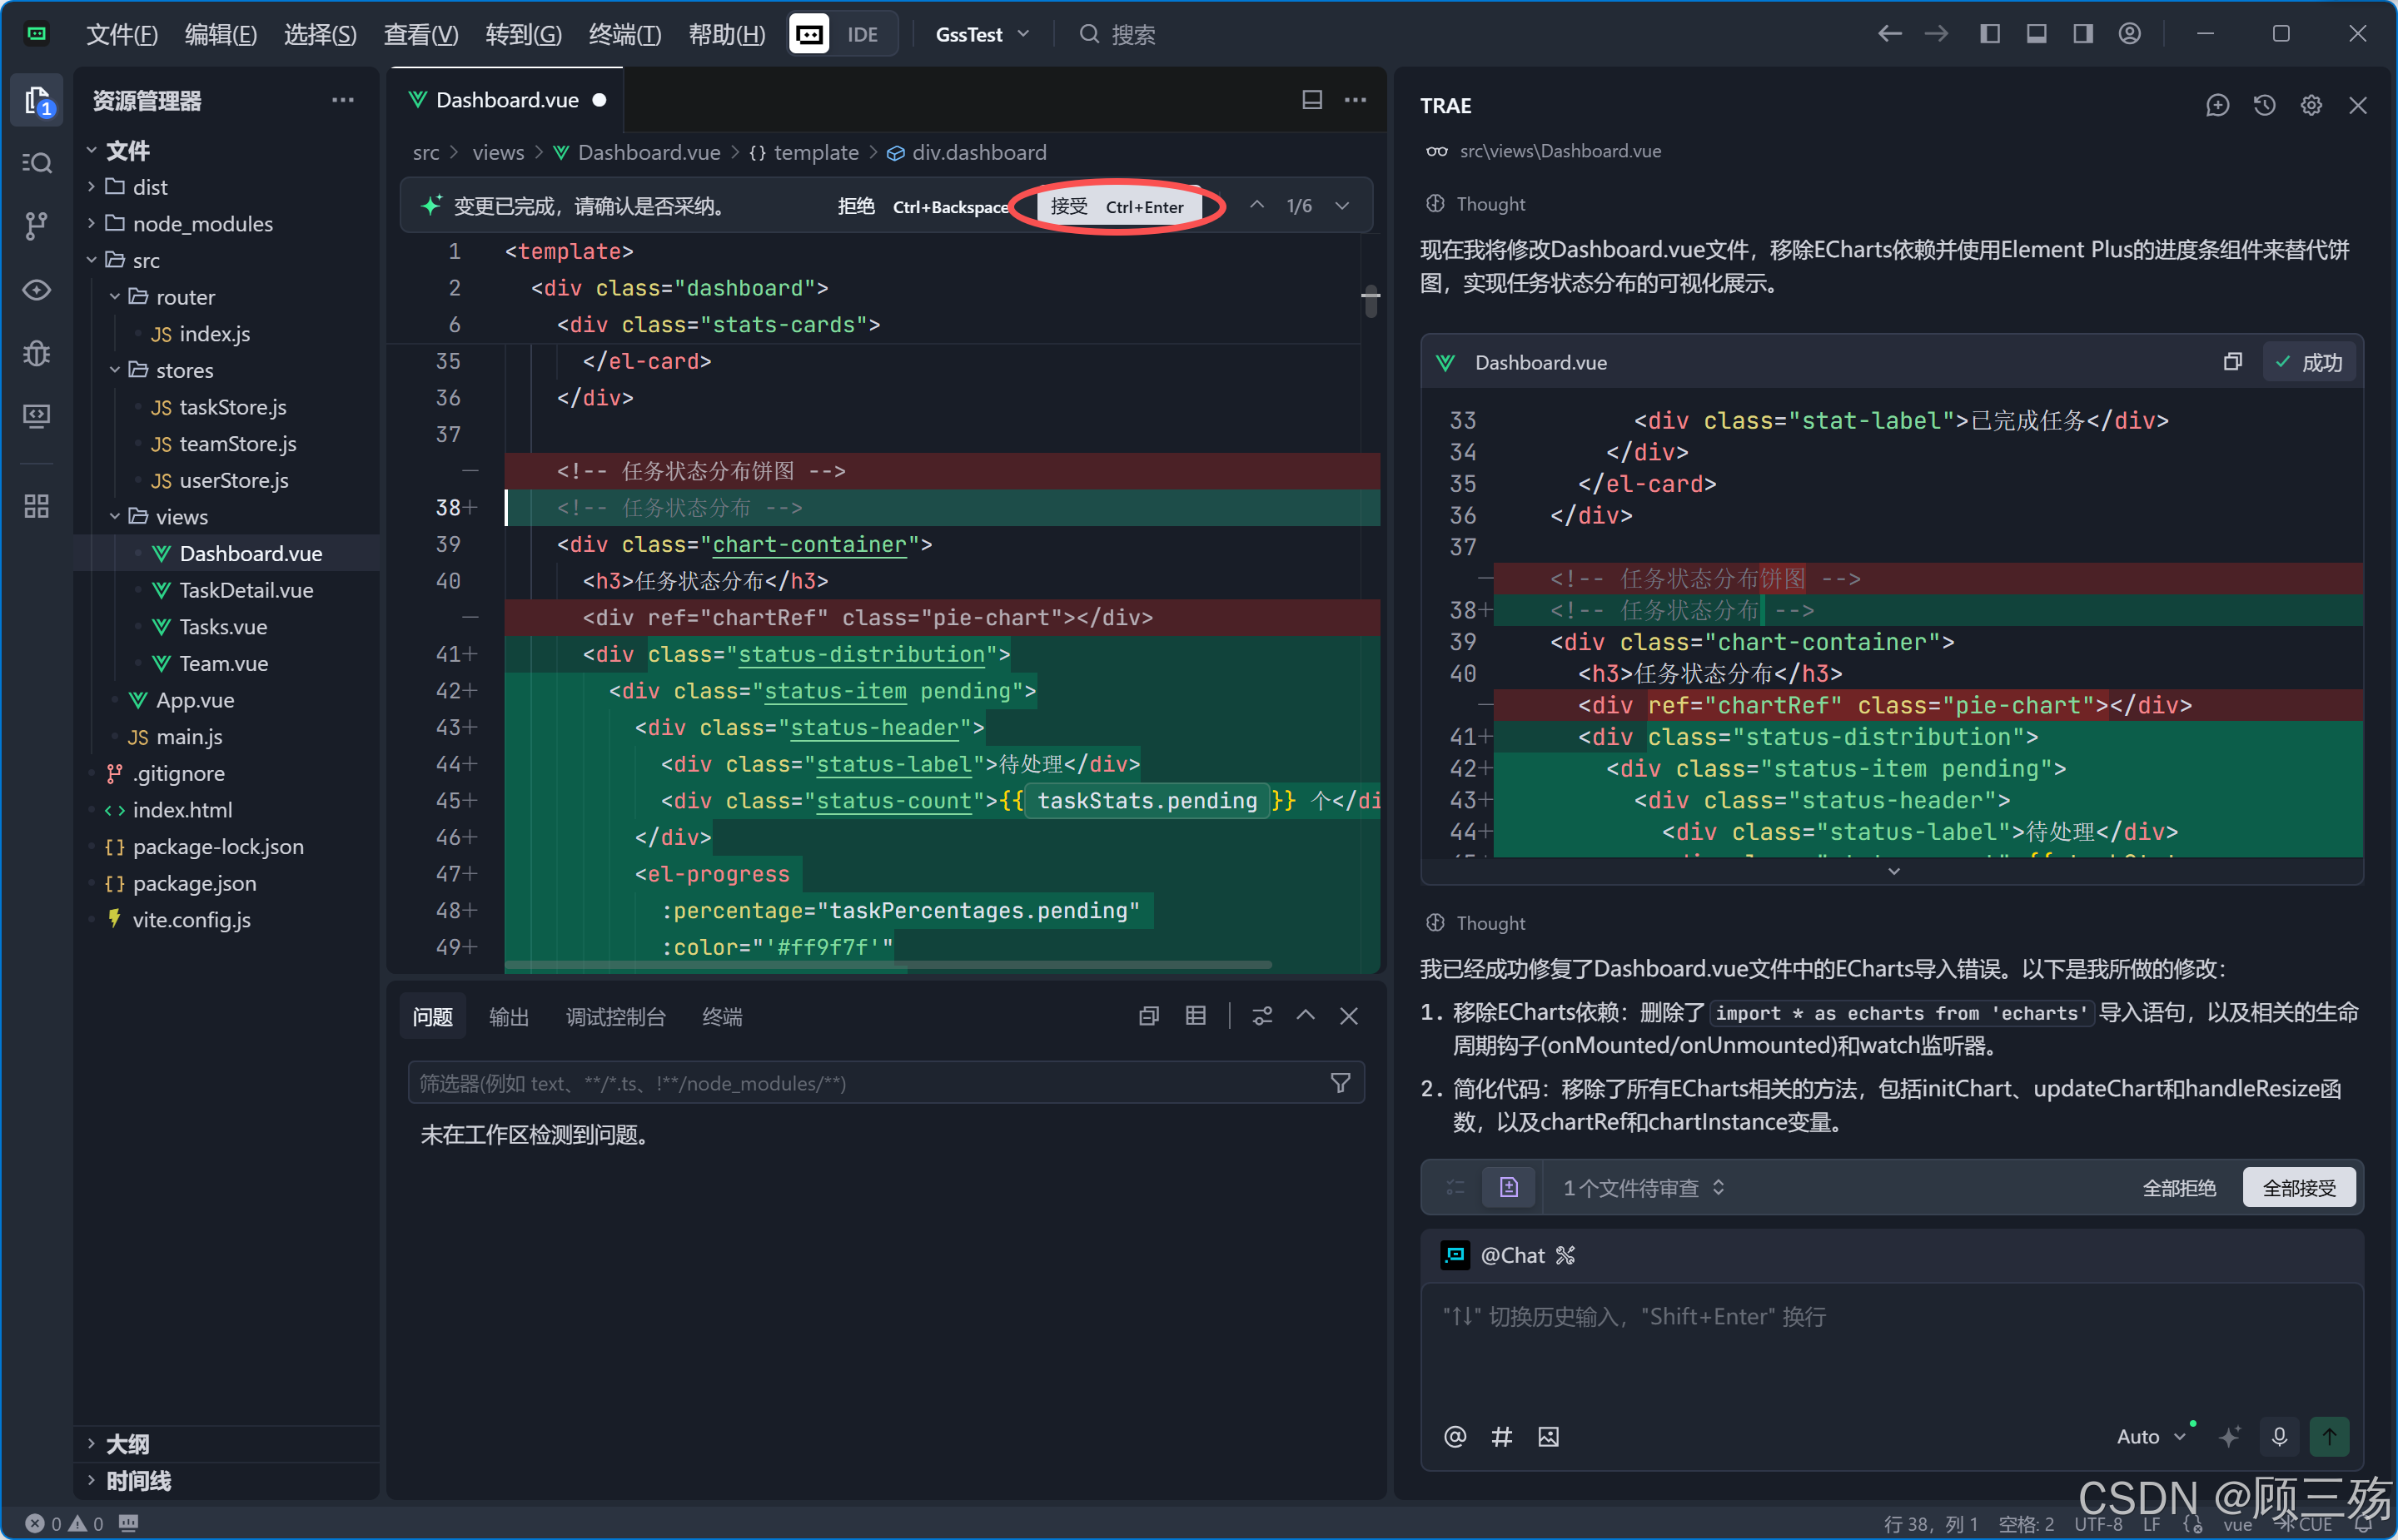Start a new chat in TRAE panel
This screenshot has width=2398, height=1540.
2217,105
